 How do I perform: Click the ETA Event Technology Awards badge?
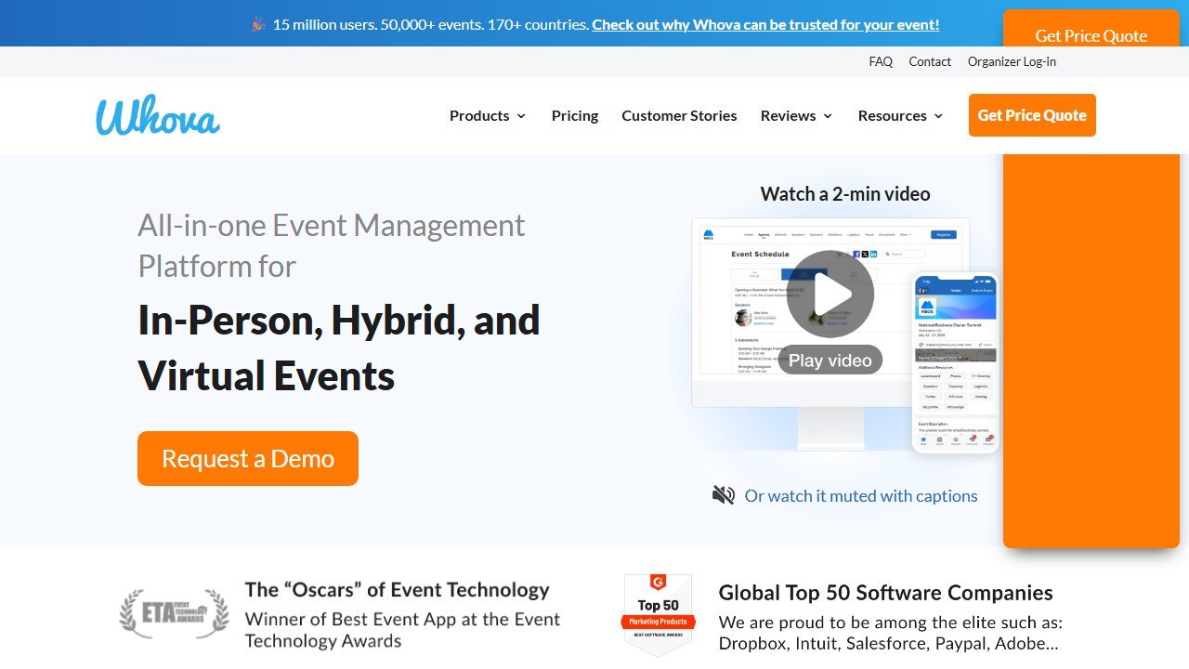(x=174, y=613)
